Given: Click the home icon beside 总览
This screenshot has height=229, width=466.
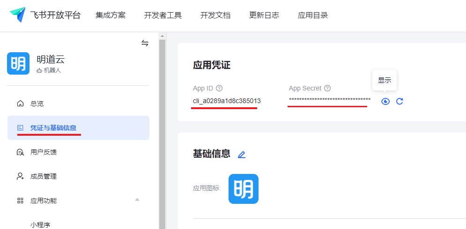Looking at the screenshot, I should point(20,104).
